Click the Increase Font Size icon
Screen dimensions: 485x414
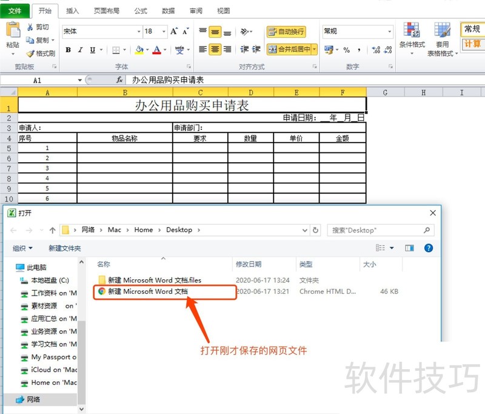[174, 31]
